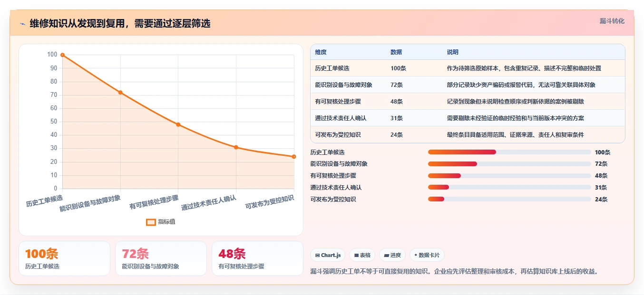
Task: Click the footer note starting 漏斗强调历史工单
Action: [x=454, y=272]
